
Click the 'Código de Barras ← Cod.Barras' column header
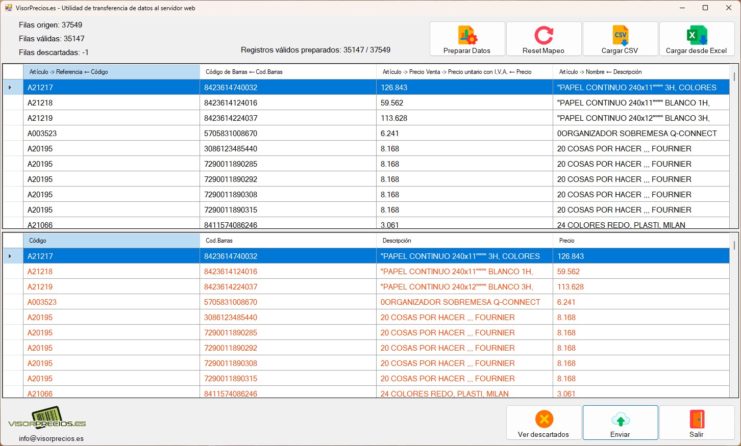(288, 72)
